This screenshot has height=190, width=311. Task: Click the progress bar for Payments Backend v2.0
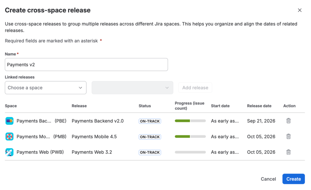pos(190,121)
